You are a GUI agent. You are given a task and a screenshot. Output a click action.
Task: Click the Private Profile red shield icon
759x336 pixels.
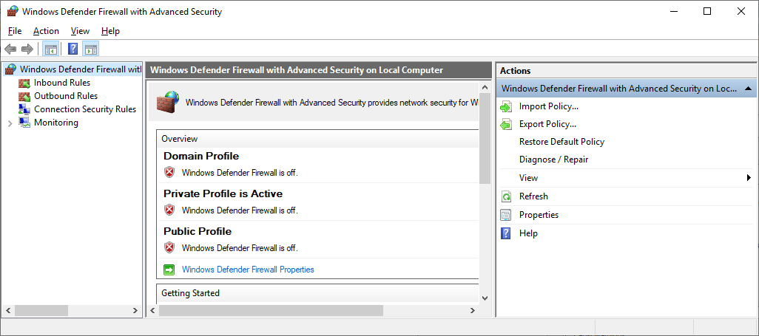point(169,210)
